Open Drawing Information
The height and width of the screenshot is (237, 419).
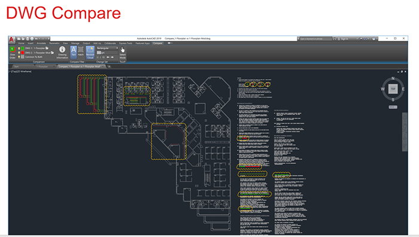tap(62, 53)
